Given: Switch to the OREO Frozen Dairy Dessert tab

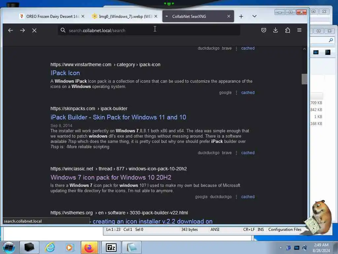Looking at the screenshot, I should pos(52,17).
